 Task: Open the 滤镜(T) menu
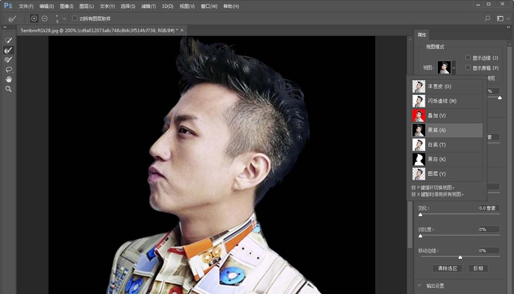[x=149, y=6]
